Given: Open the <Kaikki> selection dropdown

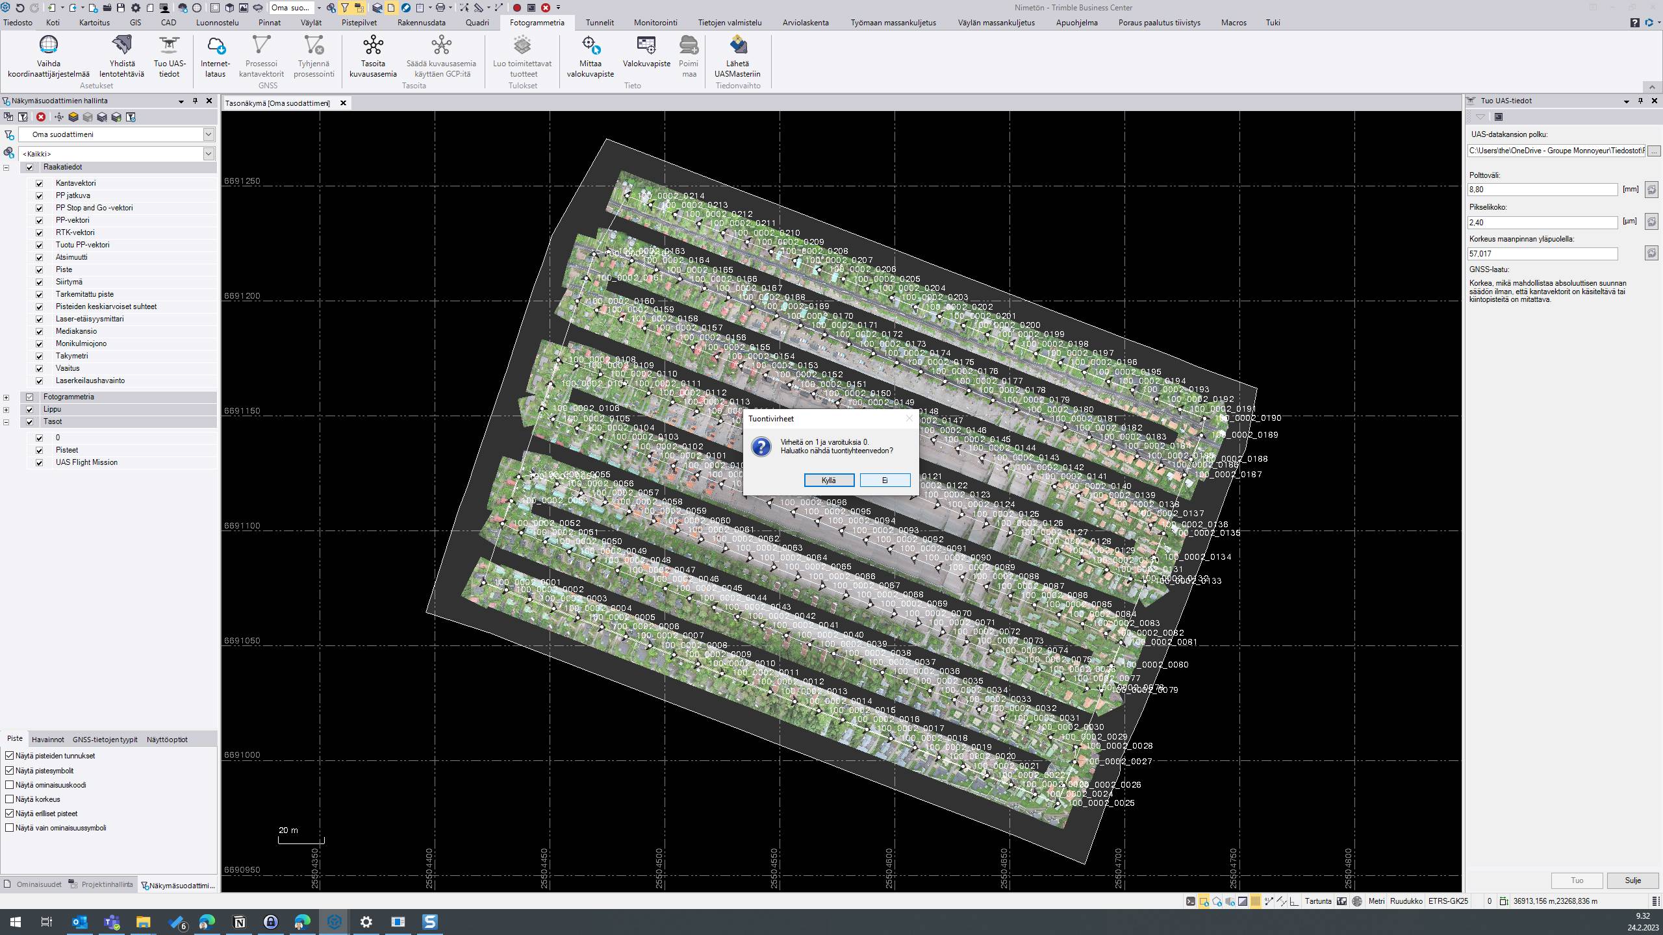Looking at the screenshot, I should [209, 154].
